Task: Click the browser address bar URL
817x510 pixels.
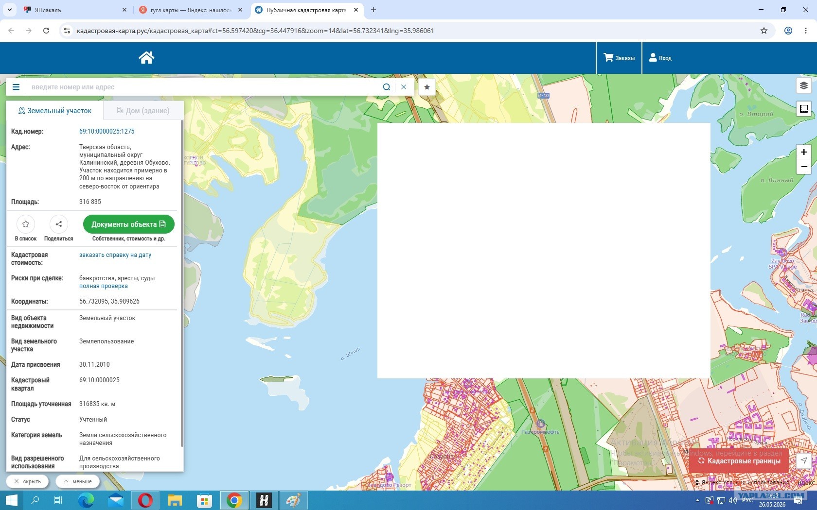Action: 255,31
